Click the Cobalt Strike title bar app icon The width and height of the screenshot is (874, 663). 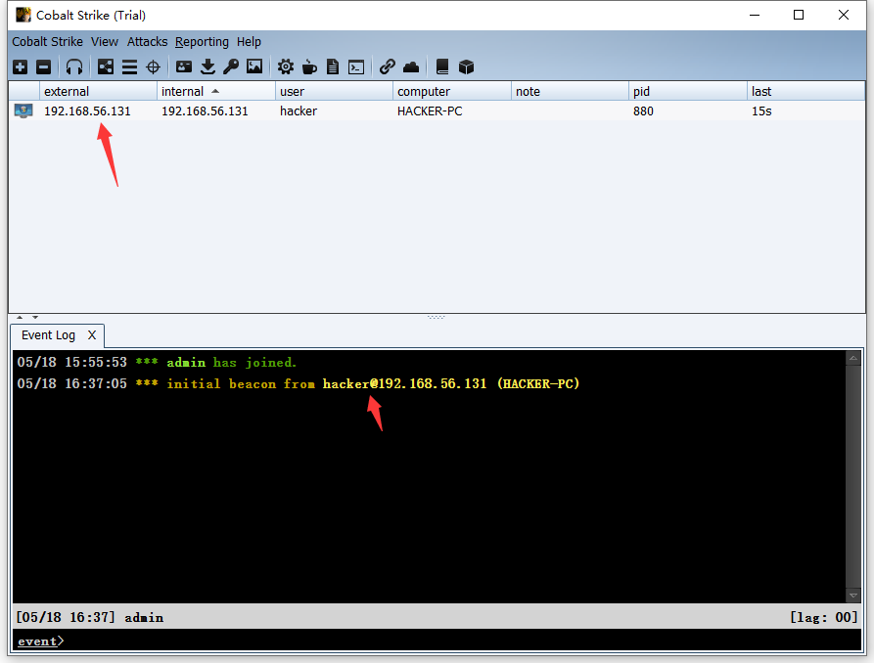(23, 15)
